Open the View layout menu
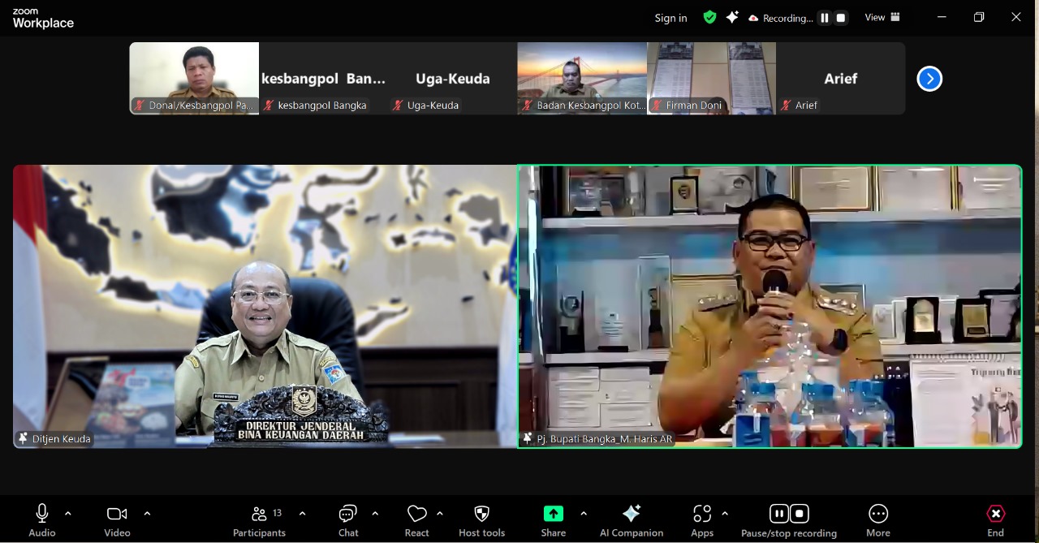This screenshot has height=543, width=1039. coord(882,17)
